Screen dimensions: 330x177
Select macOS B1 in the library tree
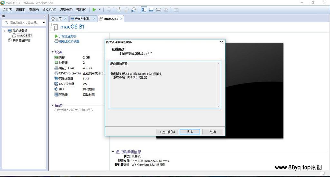[24, 35]
